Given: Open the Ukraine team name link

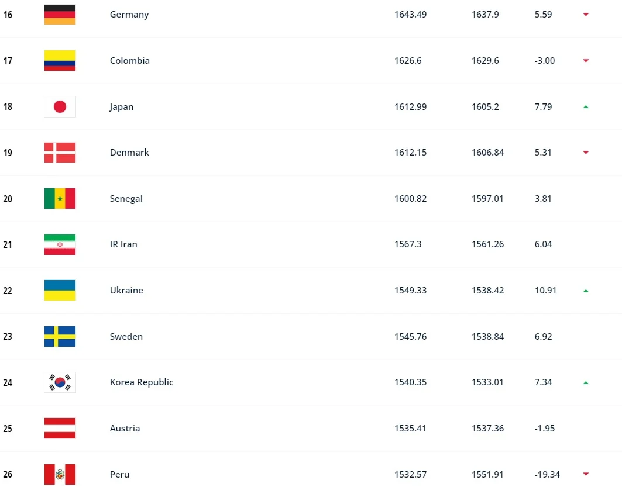Looking at the screenshot, I should [x=126, y=291].
